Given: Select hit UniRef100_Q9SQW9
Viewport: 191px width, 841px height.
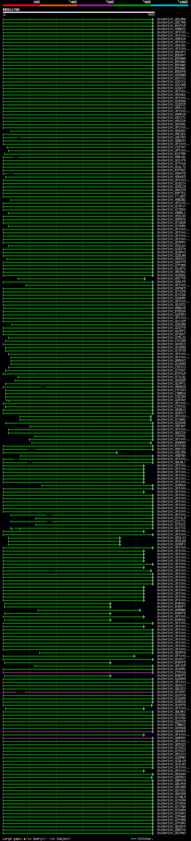Looking at the screenshot, I should (171, 75).
